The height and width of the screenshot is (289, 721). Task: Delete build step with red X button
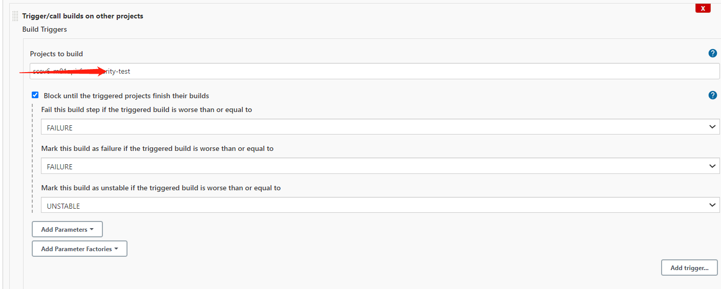pos(703,8)
